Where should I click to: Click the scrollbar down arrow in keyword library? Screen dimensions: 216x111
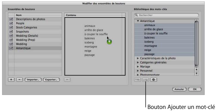197,73
